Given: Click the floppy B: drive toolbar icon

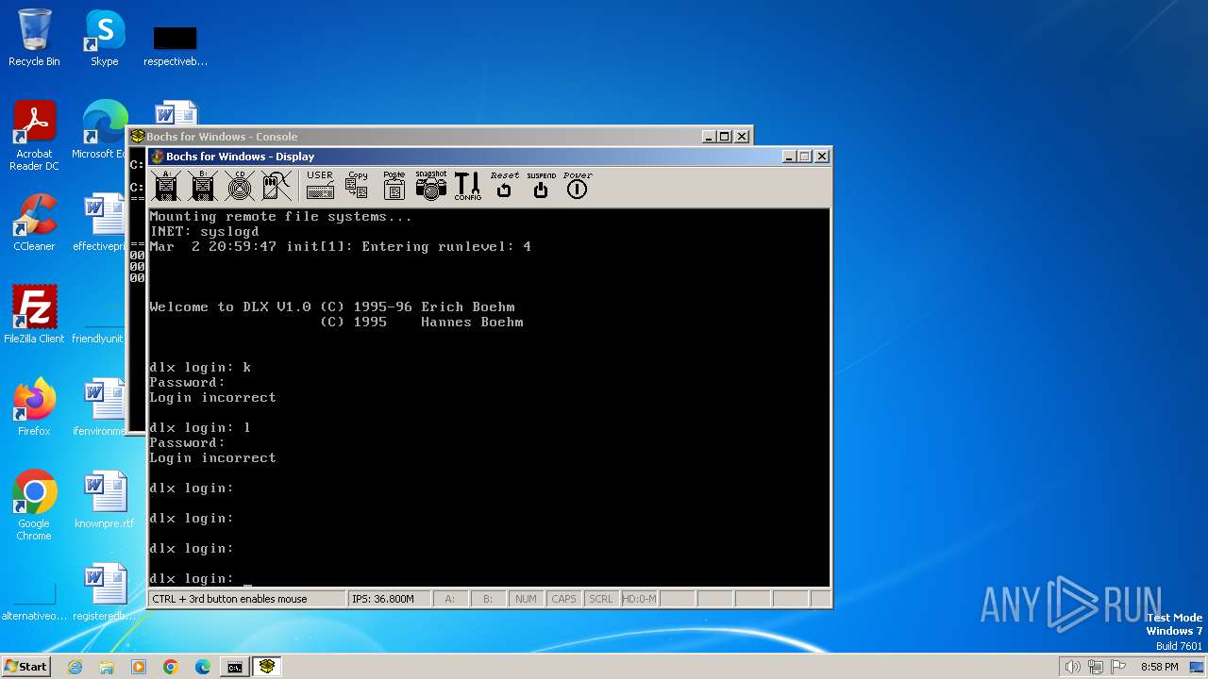Looking at the screenshot, I should [203, 186].
